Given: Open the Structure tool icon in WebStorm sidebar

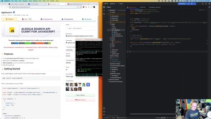Looking at the screenshot, I should [x=104, y=14].
